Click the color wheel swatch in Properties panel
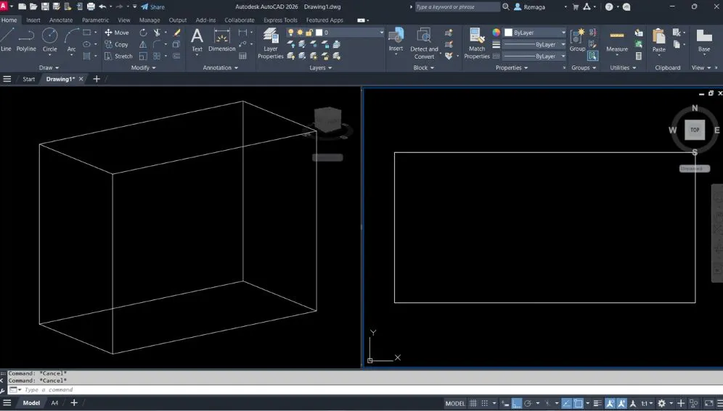Viewport: 723px width, 411px height. (497, 33)
